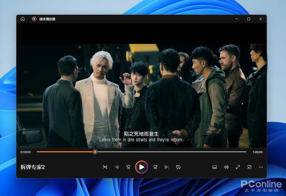Image resolution: width=286 pixels, height=196 pixels.
Task: Click the total duration 1:28:00 label
Action: pyautogui.click(x=257, y=152)
